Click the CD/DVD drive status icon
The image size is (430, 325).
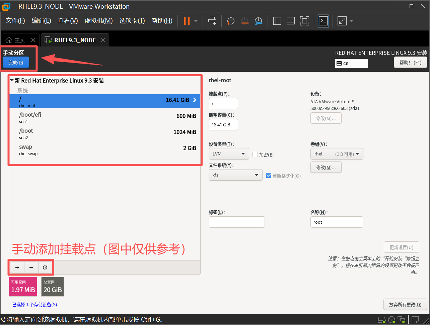(392, 319)
